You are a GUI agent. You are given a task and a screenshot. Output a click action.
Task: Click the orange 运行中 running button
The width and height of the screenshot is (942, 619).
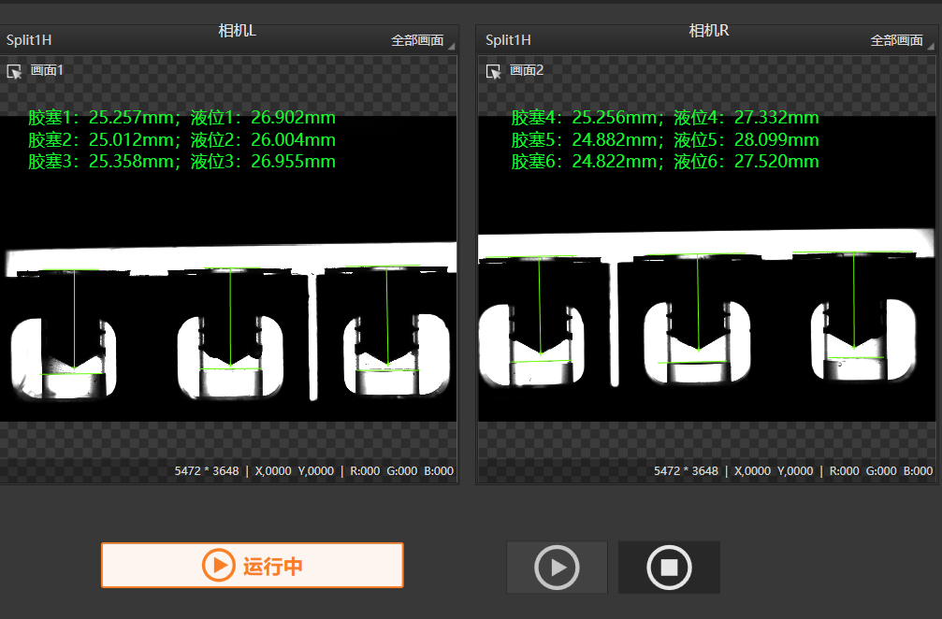(x=252, y=566)
